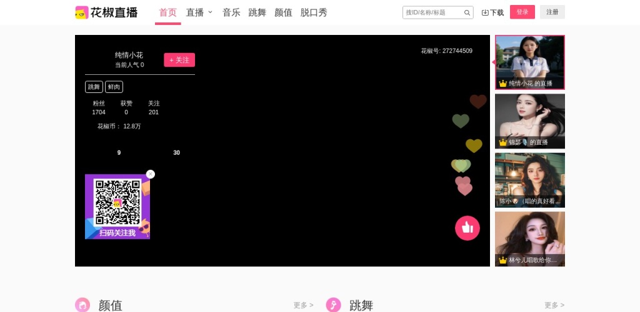The image size is (640, 312).
Task: Expand the 直播 dropdown arrow
Action: click(x=210, y=12)
